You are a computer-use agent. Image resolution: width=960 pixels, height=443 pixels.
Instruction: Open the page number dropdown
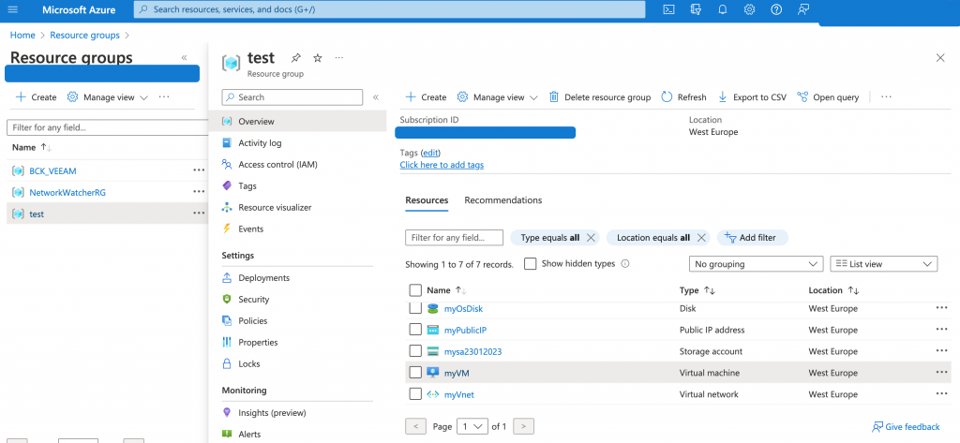pyautogui.click(x=472, y=426)
